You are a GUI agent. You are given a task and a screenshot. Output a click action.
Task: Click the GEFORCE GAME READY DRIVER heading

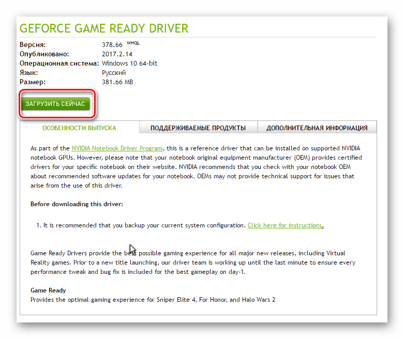(x=103, y=28)
